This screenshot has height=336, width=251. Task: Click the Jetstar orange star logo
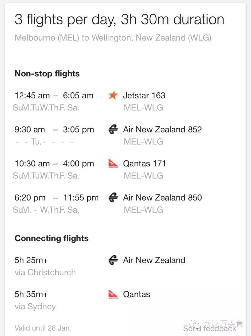click(x=113, y=95)
